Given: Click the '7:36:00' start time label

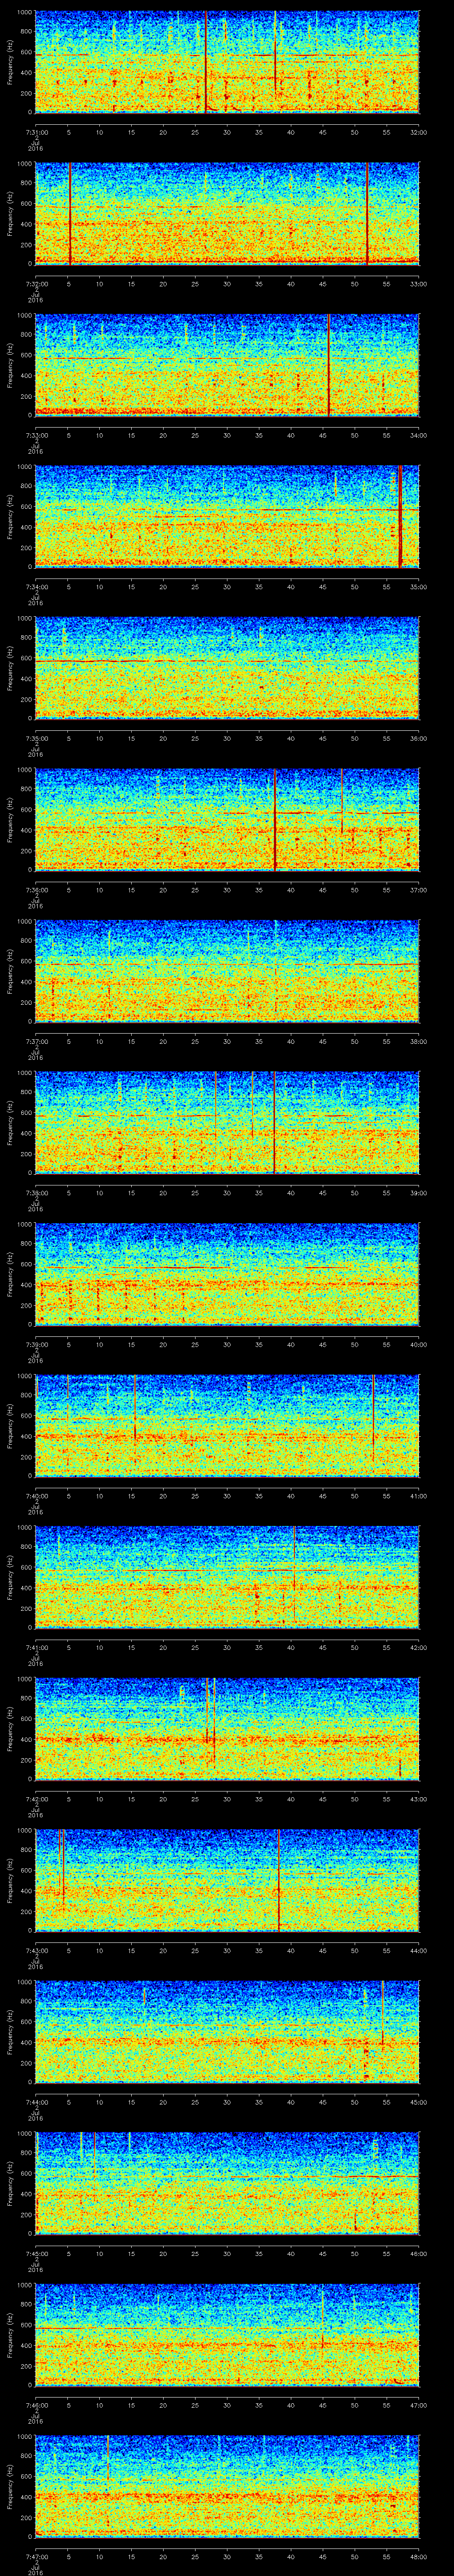Looking at the screenshot, I should [x=36, y=891].
